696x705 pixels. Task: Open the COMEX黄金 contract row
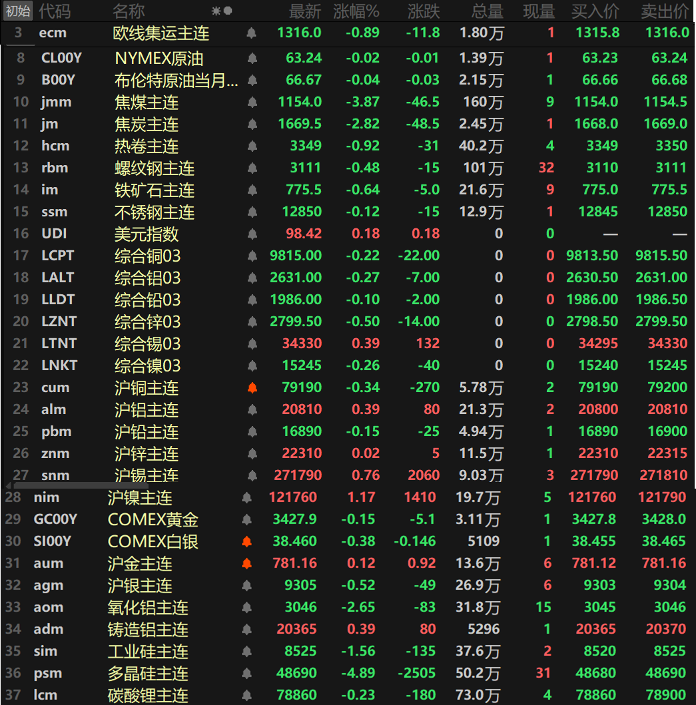pos(153,519)
